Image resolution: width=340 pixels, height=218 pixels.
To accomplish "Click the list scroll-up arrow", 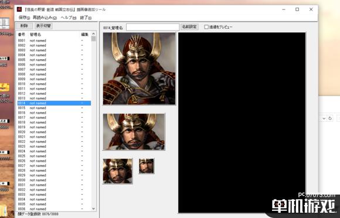I will pyautogui.click(x=93, y=34).
